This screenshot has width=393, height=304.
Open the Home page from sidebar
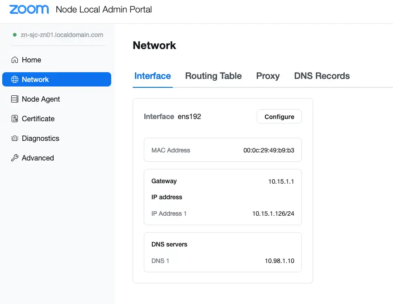tap(31, 60)
